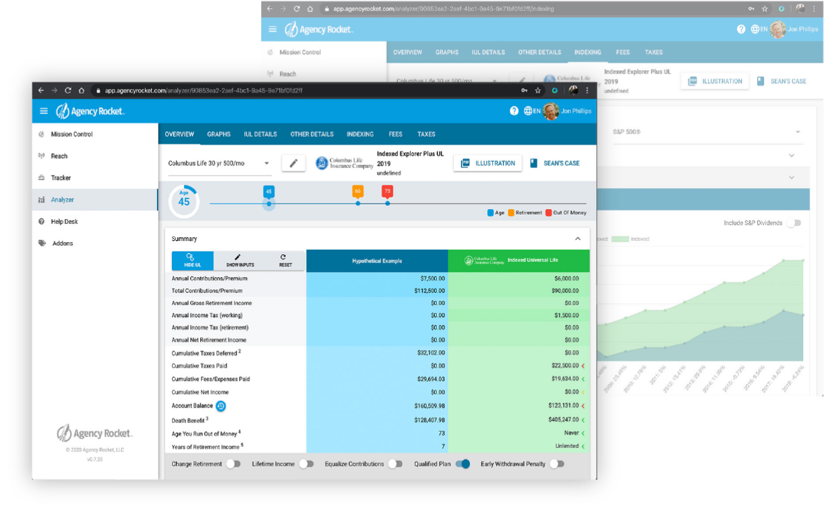Screen dimensions: 824x510
Task: Click the Age 45 circular indicator
Action: [184, 201]
